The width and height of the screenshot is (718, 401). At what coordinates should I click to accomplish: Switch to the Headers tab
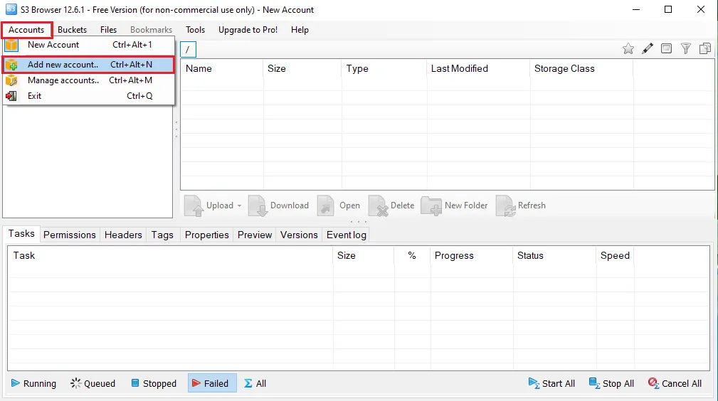click(x=123, y=235)
